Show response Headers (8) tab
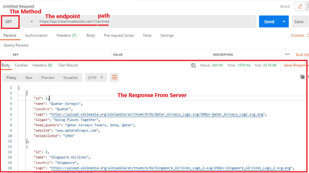Viewport: 309px width, 173px height. [42, 65]
